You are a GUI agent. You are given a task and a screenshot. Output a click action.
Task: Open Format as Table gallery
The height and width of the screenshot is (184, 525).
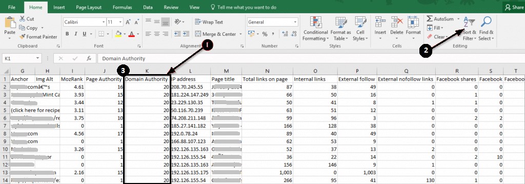point(340,29)
